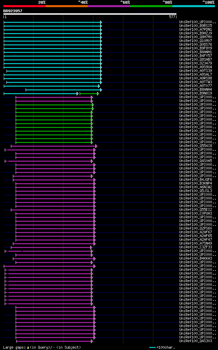The height and width of the screenshot is (350, 218).
Task: Select the UniRef100_Q4S0A5 label
Action: pos(196,161)
